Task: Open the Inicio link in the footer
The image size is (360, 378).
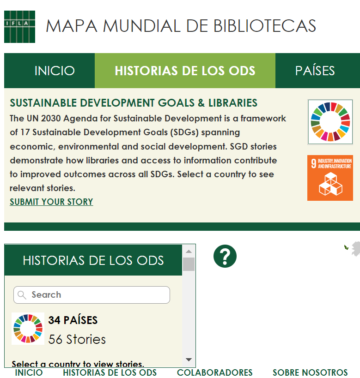Action: point(29,372)
